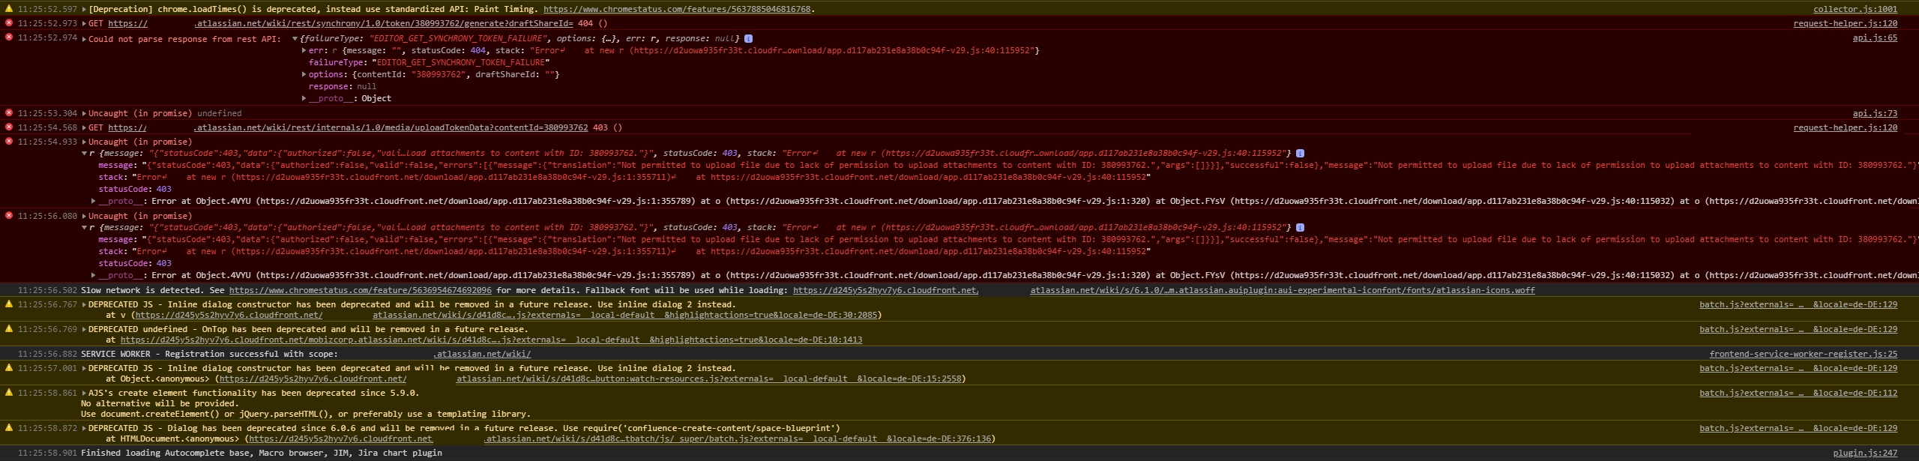Click warning icon of the 'OnTop has been deprecated' entry
The image size is (1919, 461).
[x=9, y=329]
